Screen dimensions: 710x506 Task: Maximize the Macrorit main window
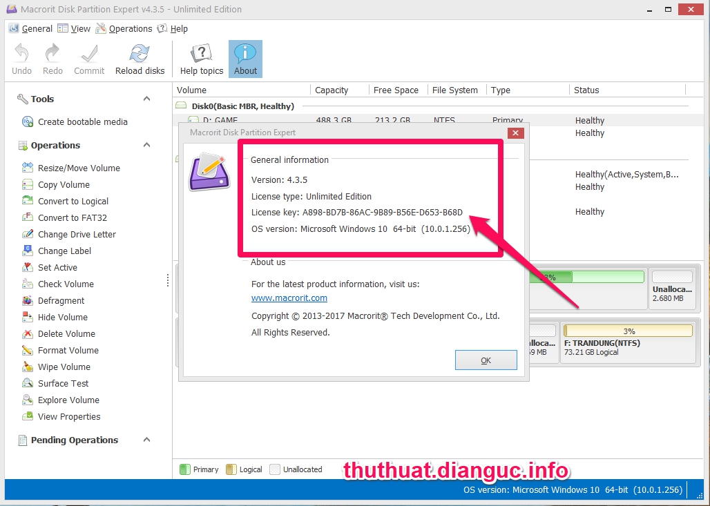(668, 9)
